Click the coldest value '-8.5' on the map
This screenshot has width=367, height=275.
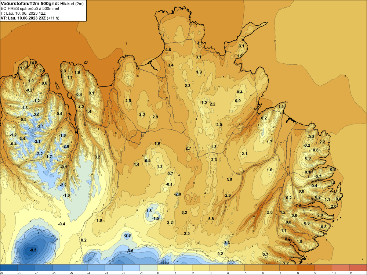coord(33,250)
